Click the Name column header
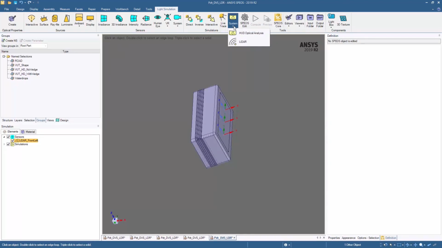The width and height of the screenshot is (442, 248). point(31,51)
